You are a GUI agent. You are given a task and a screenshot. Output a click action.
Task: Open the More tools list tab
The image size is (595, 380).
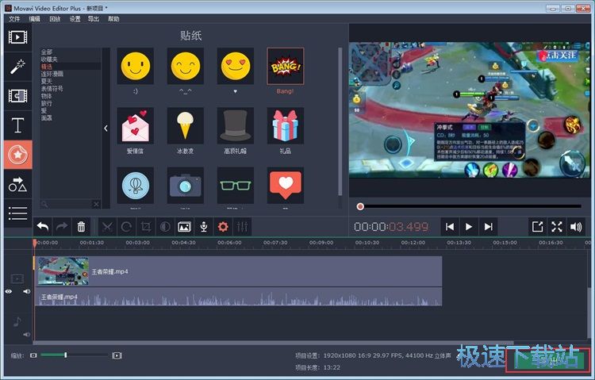(x=17, y=213)
